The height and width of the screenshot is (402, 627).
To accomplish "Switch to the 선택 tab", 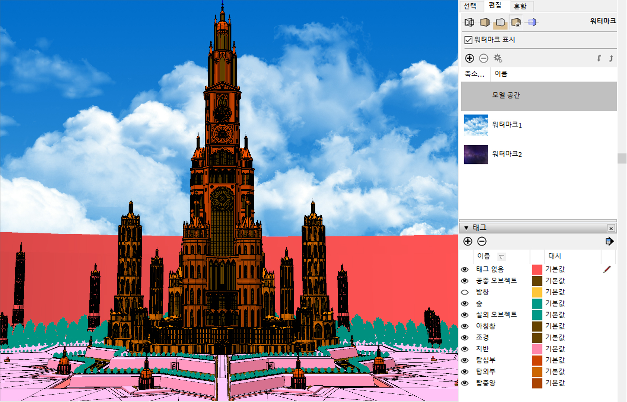I will click(470, 6).
